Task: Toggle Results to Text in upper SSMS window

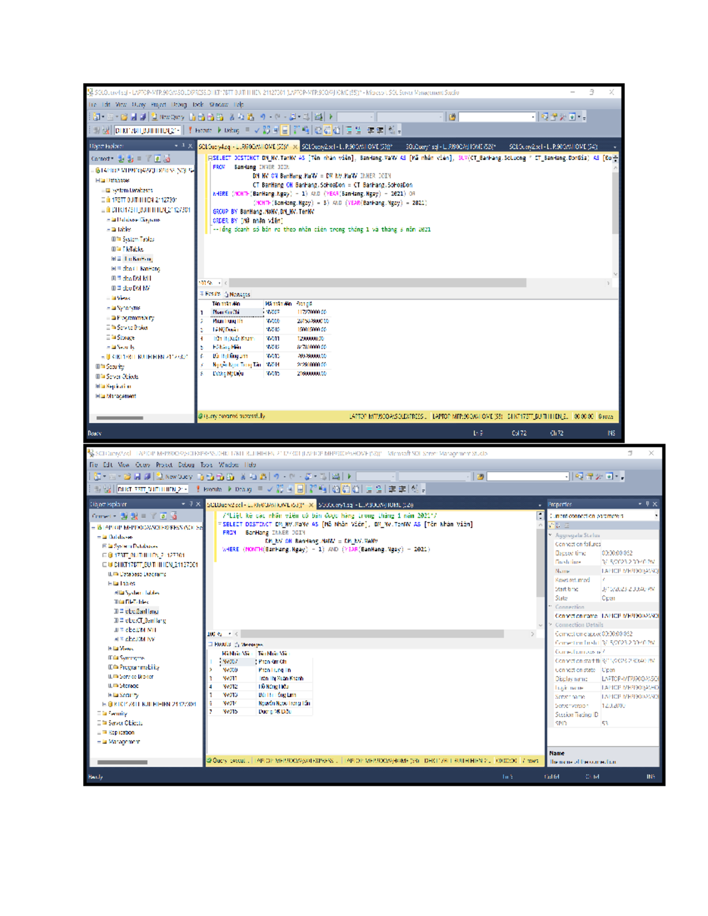Action: tap(318, 130)
